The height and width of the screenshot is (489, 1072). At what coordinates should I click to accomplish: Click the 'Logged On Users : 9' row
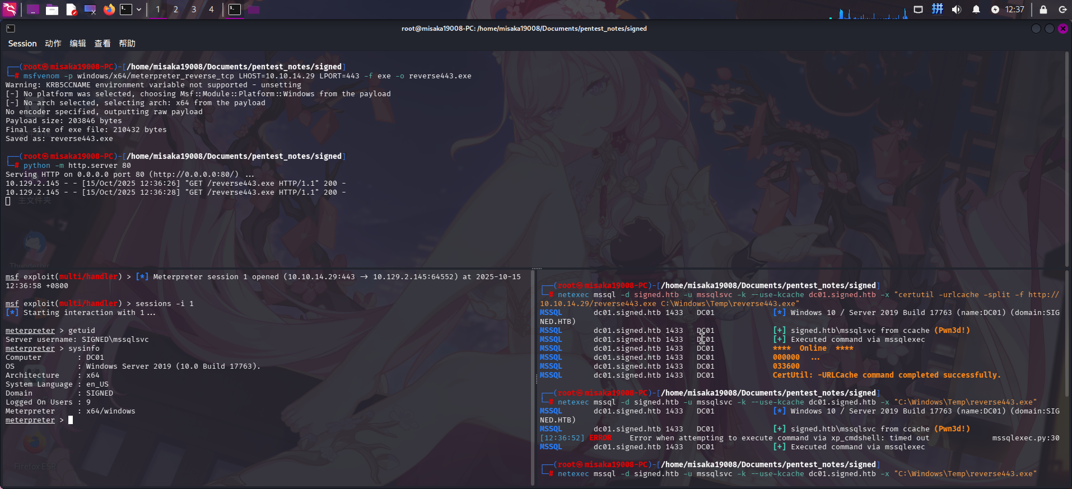point(48,402)
